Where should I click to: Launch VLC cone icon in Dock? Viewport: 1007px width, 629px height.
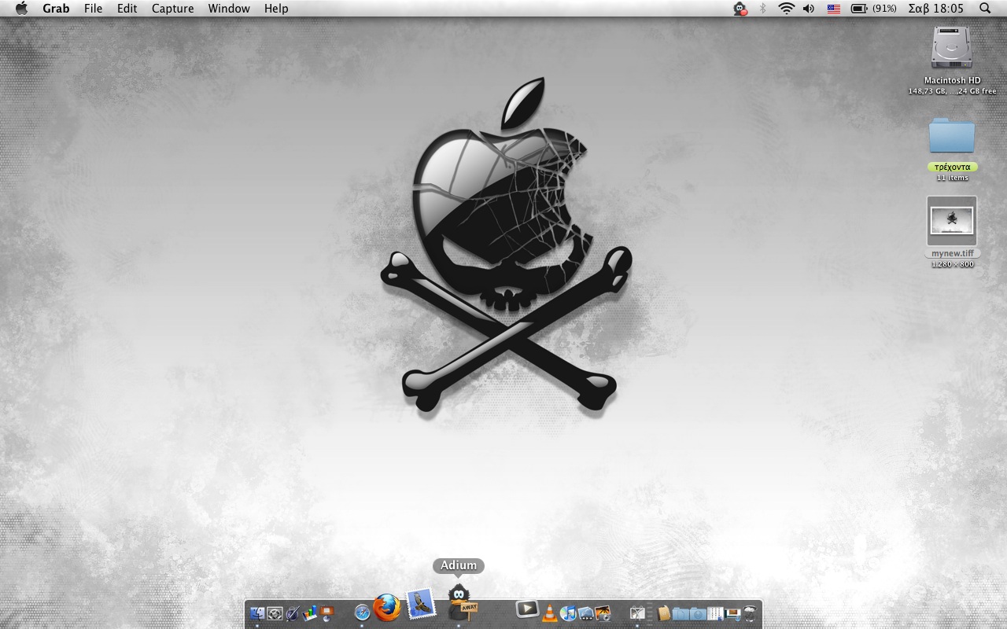point(550,612)
